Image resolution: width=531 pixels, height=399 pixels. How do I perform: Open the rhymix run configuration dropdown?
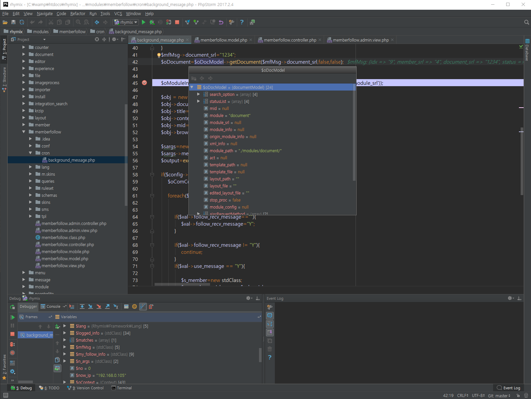[126, 22]
